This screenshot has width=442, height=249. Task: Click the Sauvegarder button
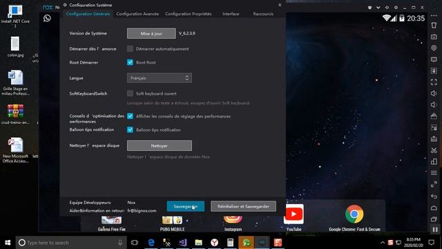[186, 206]
